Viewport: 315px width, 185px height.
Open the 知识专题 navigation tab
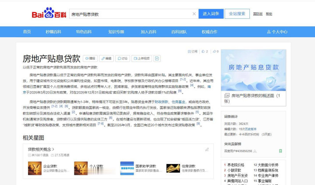(116, 32)
